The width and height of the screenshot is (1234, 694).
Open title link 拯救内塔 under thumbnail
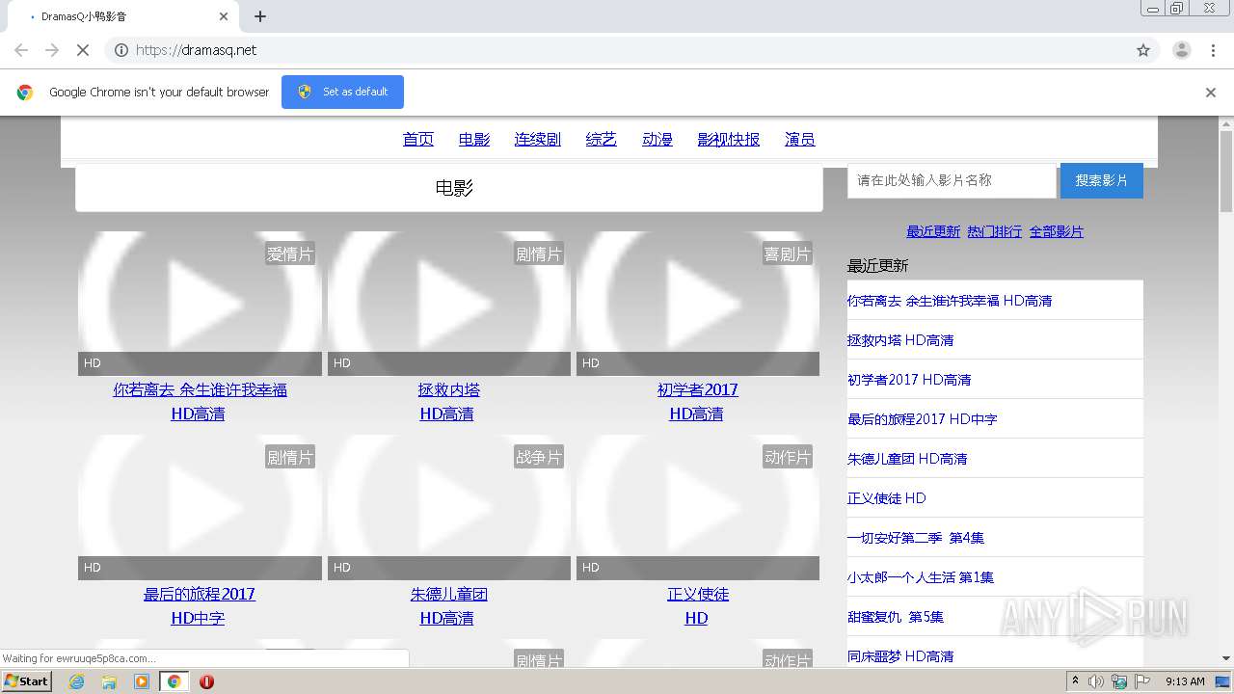coord(449,389)
